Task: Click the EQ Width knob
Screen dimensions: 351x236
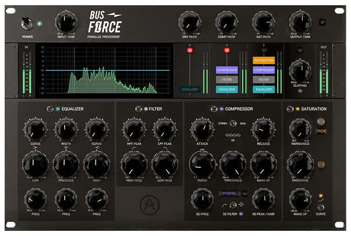Action: click(x=66, y=130)
